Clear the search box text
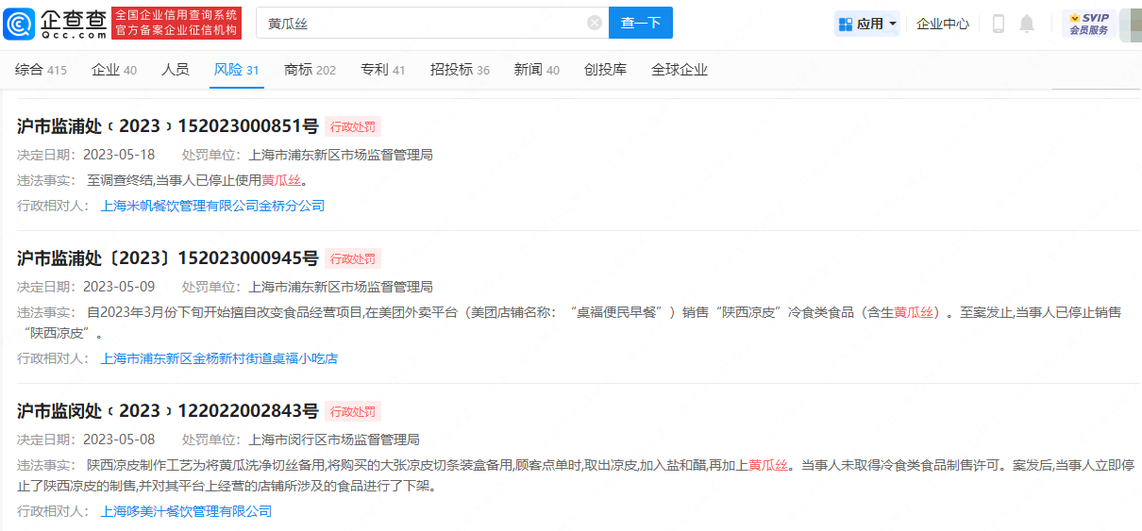1142x531 pixels. [x=595, y=23]
